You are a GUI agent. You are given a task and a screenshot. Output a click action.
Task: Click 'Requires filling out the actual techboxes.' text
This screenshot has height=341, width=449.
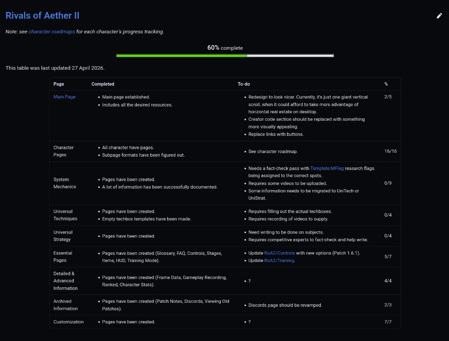point(290,211)
